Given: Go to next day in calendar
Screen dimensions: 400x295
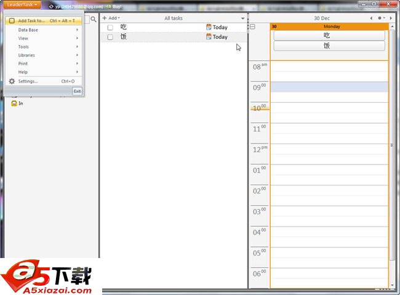Looking at the screenshot, I should point(391,18).
